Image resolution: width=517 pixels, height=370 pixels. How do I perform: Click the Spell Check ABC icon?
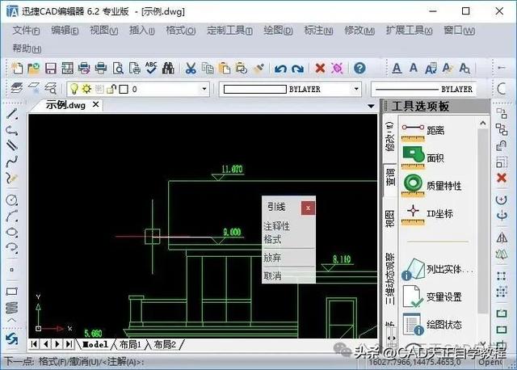click(151, 68)
